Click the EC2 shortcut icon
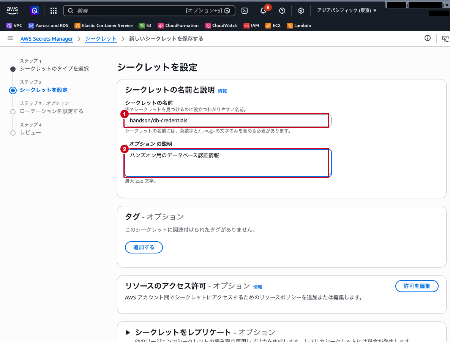This screenshot has width=450, height=342. 268,26
